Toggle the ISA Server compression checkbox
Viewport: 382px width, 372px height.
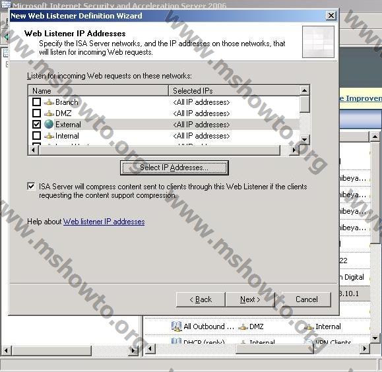coord(31,187)
